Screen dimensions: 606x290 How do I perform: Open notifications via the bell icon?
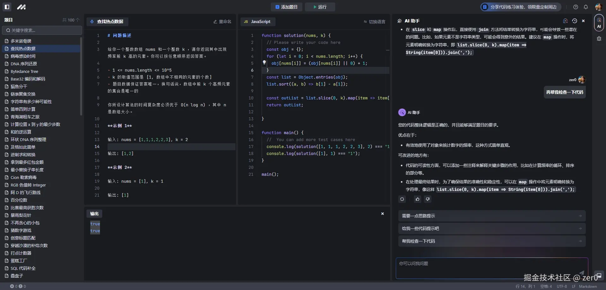(586, 7)
